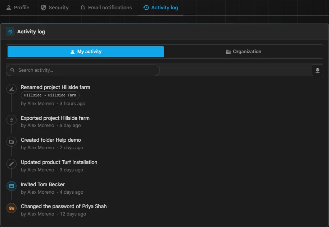
Task: Click the folder icon for Help demo
Action: [12, 142]
